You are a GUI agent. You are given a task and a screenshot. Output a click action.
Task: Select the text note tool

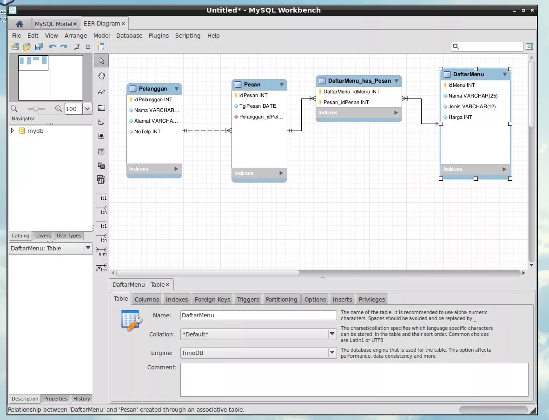[x=101, y=122]
